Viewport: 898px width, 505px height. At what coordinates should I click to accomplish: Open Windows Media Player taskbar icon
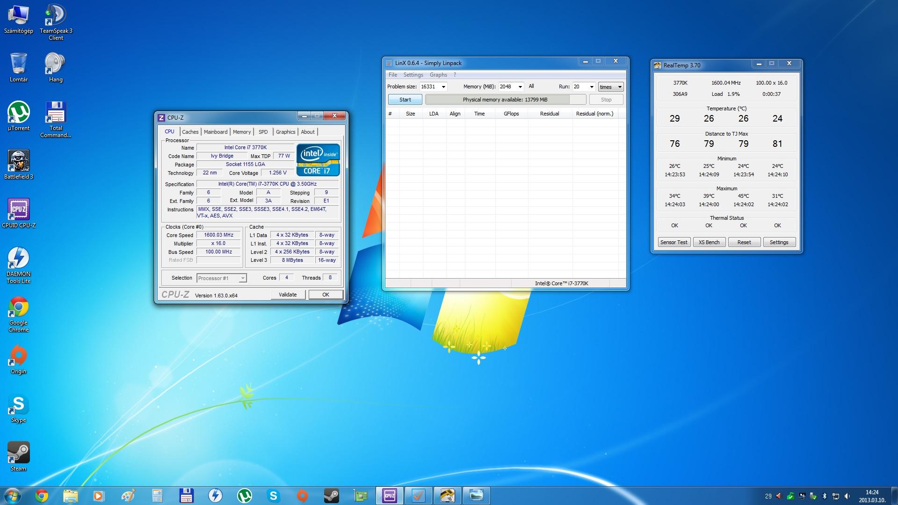tap(98, 496)
